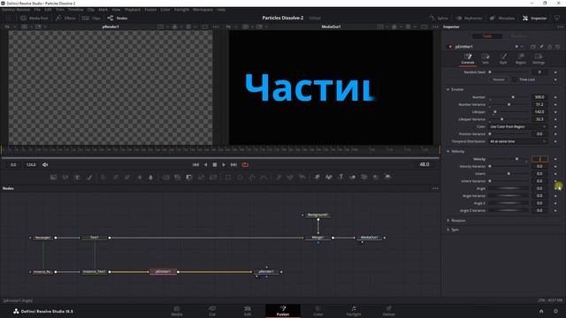566x318 pixels.
Task: Toggle keyframe for Random Seed
Action: pos(555,72)
